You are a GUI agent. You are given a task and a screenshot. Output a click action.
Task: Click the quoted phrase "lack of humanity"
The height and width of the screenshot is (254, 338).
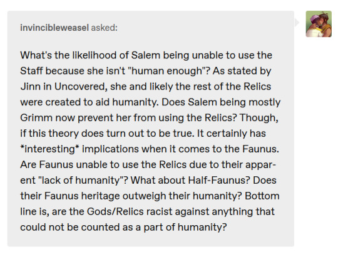79,180
